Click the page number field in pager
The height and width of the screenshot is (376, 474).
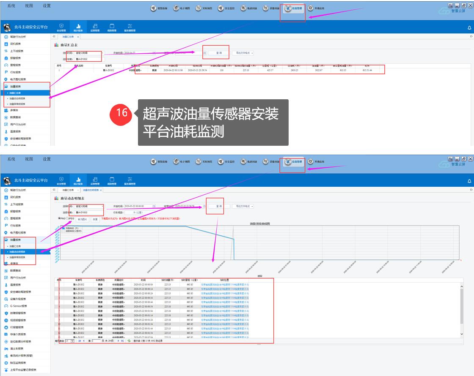[x=95, y=341]
